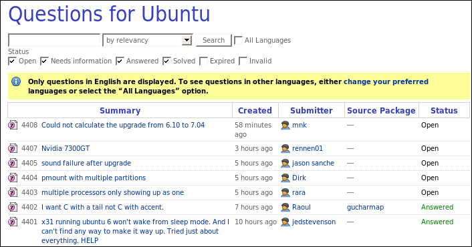
Task: Open 'multiple processors only showing up as one'
Action: coord(112,193)
